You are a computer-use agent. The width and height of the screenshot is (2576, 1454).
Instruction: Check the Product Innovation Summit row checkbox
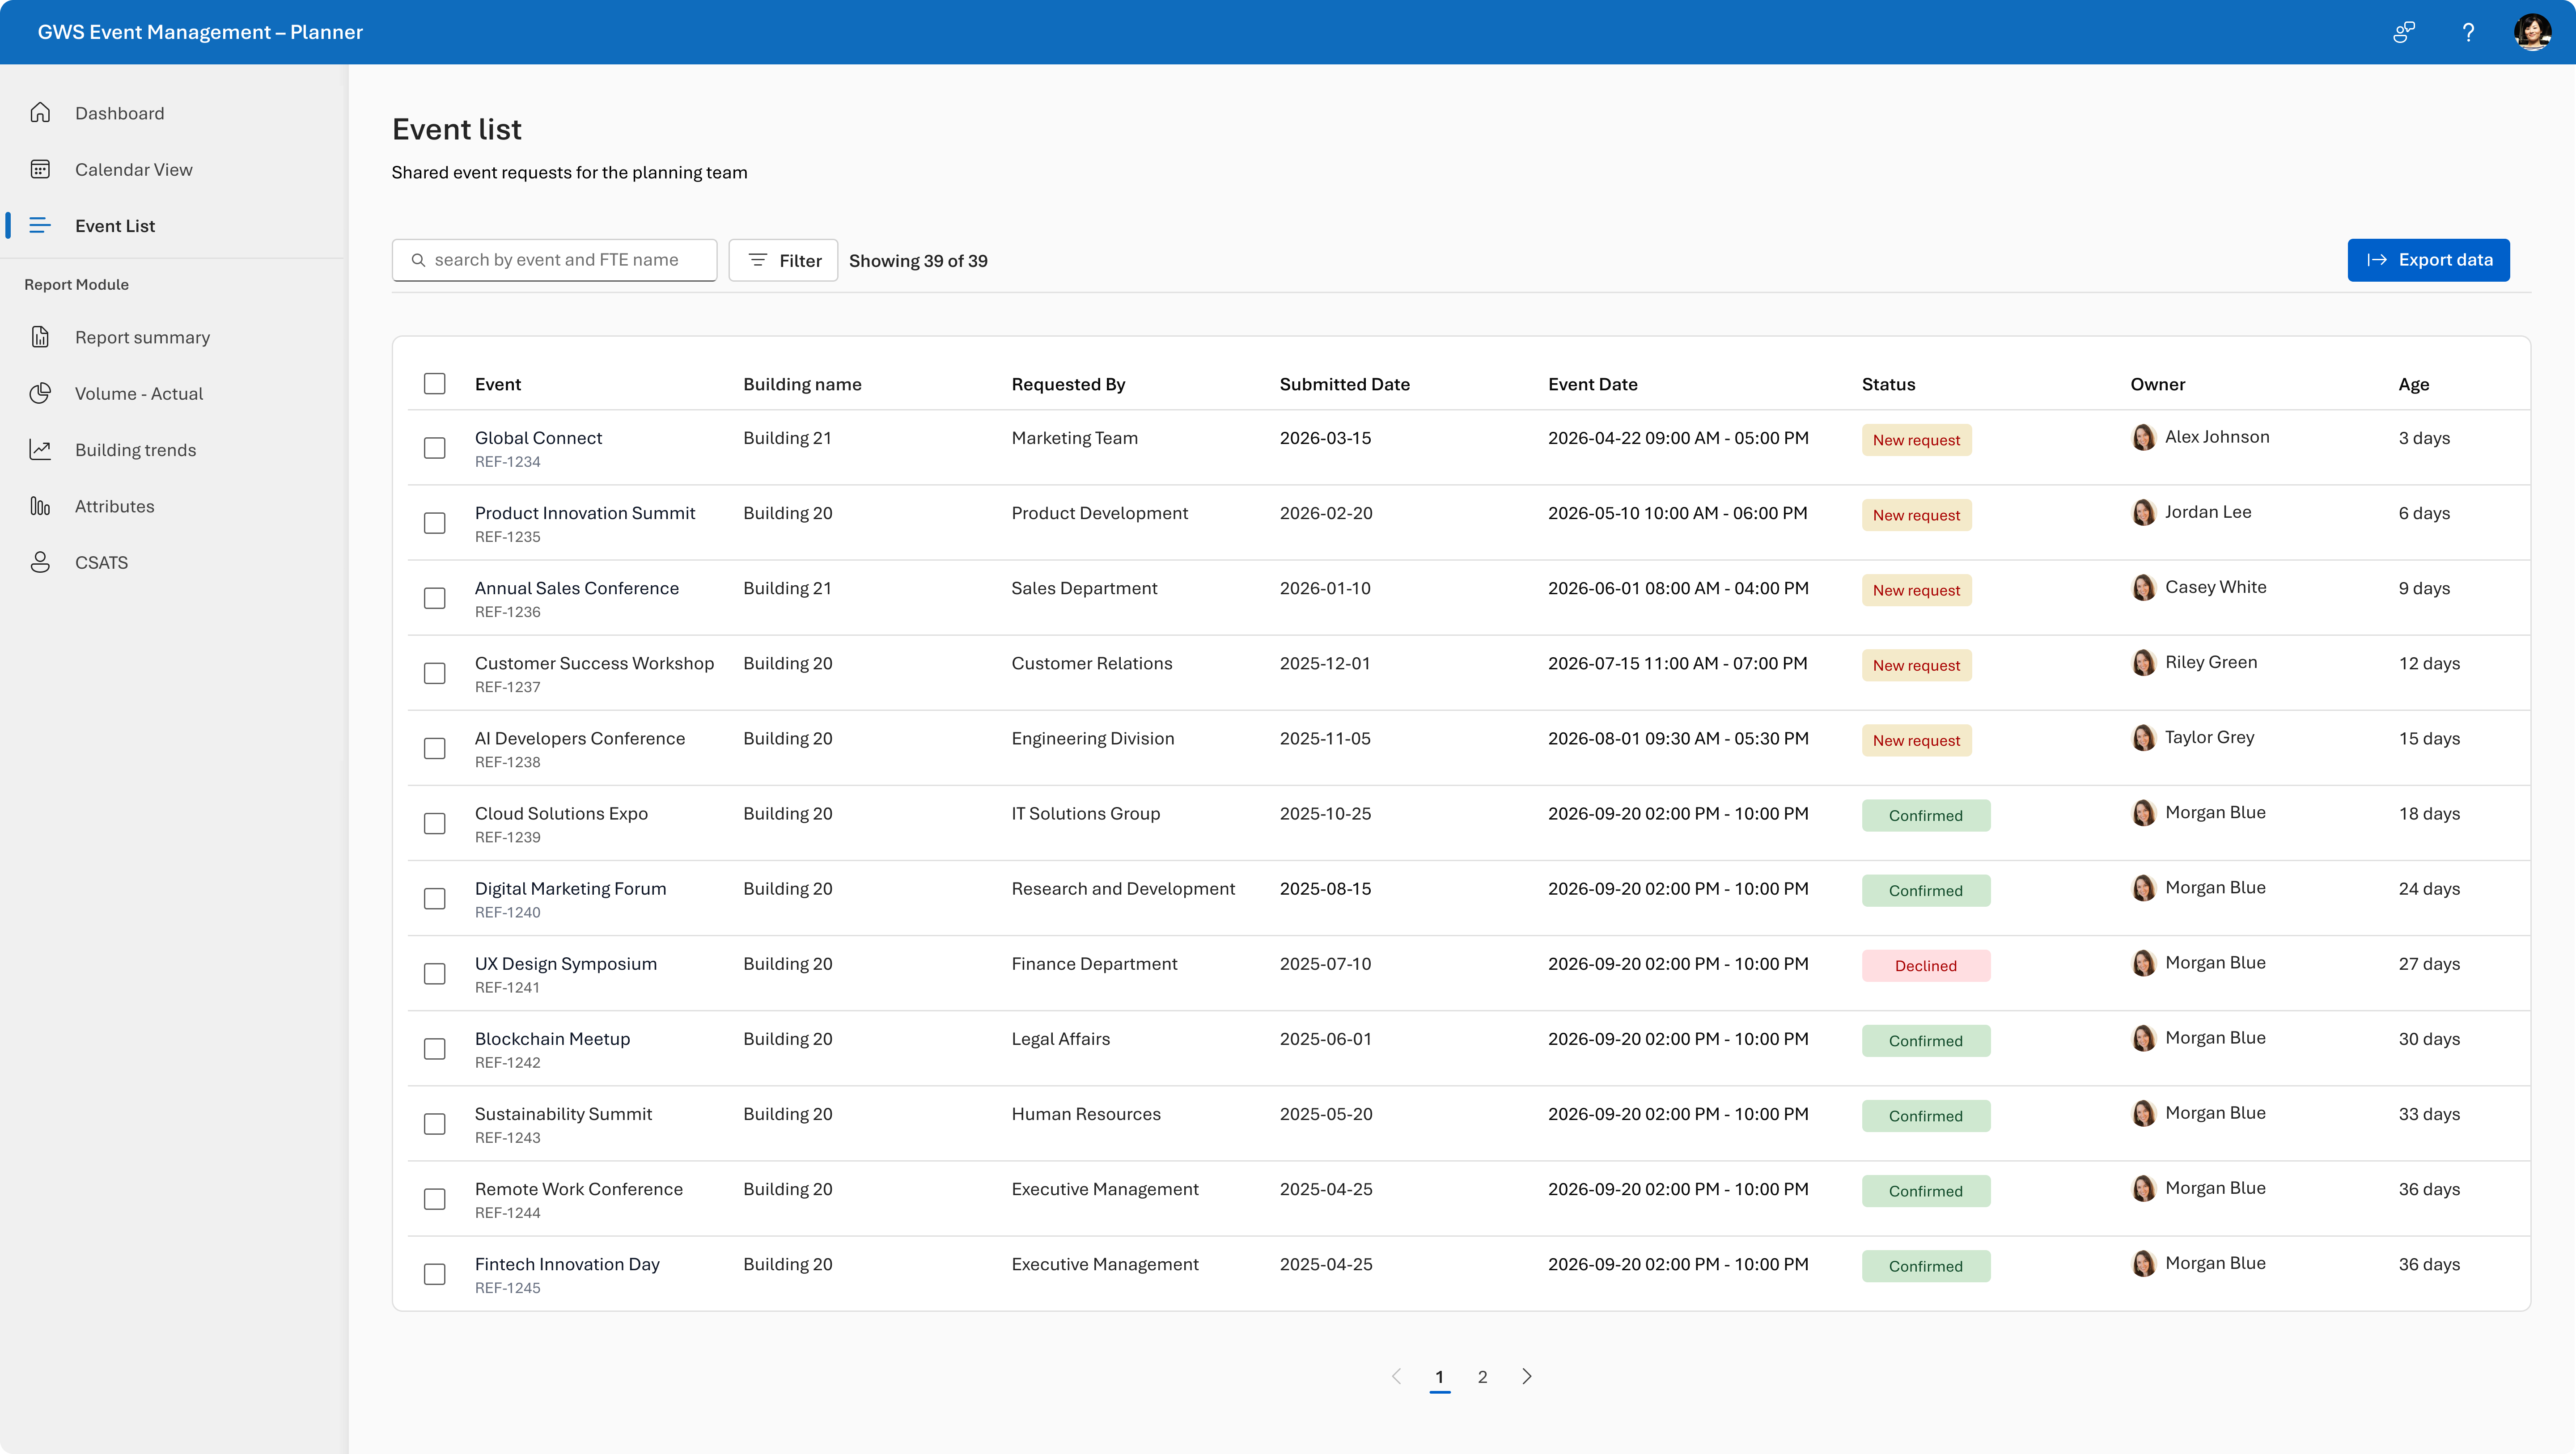tap(434, 523)
